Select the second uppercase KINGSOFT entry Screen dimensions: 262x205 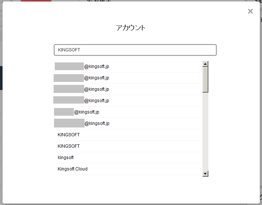pos(69,146)
